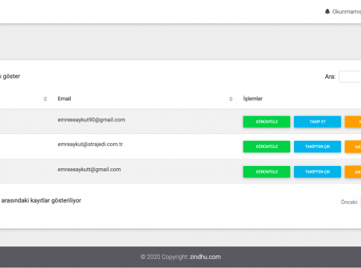
Task: View emreeeaykutt@gmail.com with Görüntüle
Action: [266, 172]
